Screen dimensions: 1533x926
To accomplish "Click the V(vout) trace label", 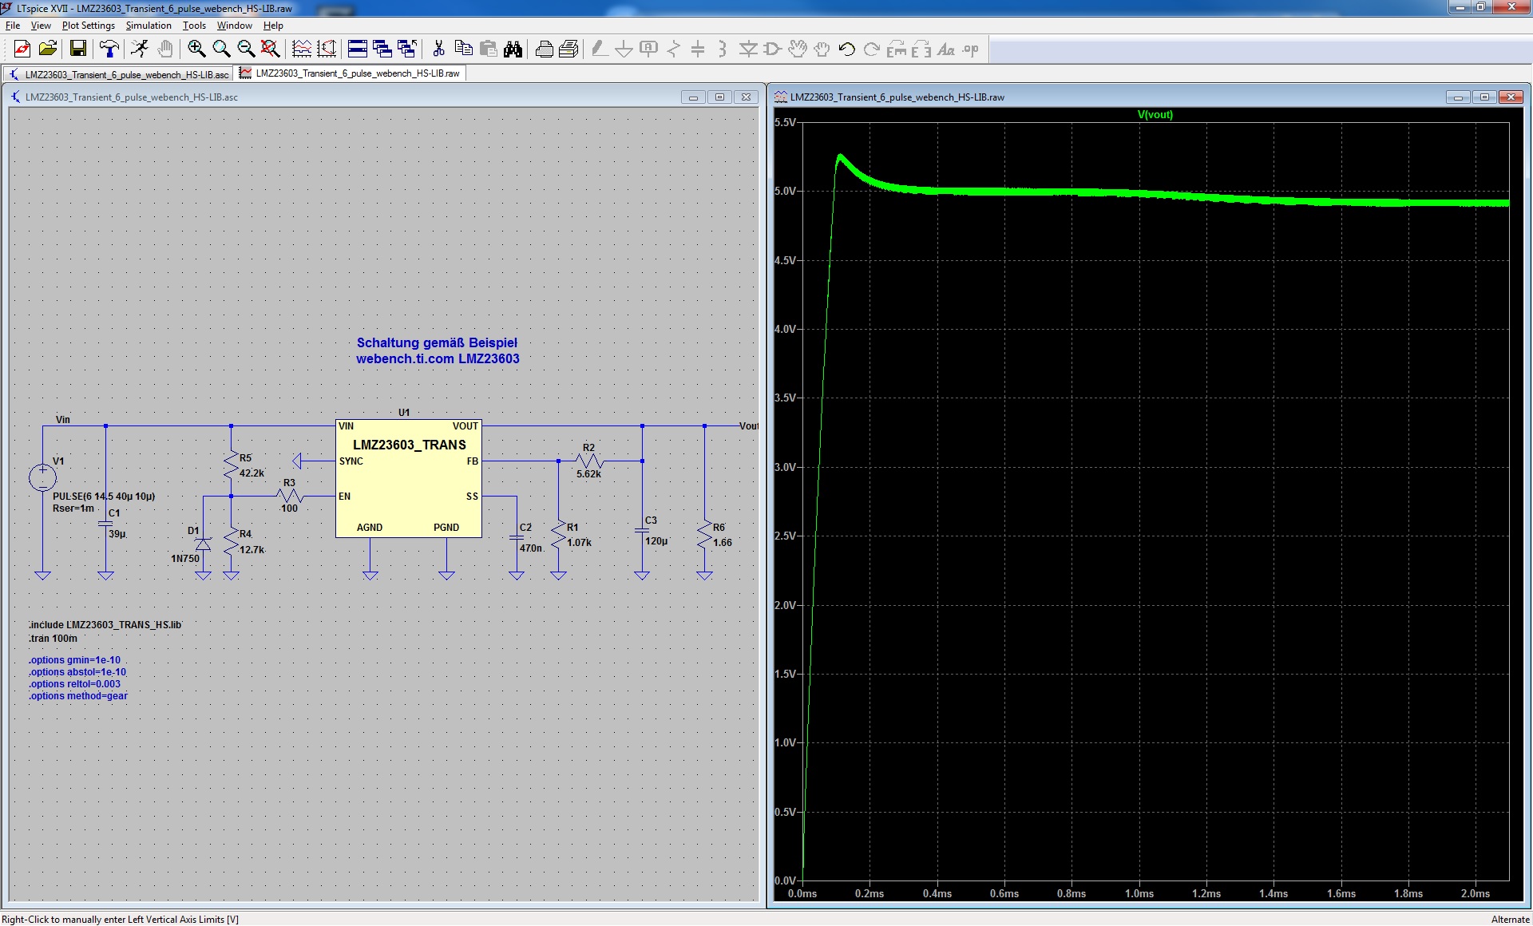I will [1155, 114].
